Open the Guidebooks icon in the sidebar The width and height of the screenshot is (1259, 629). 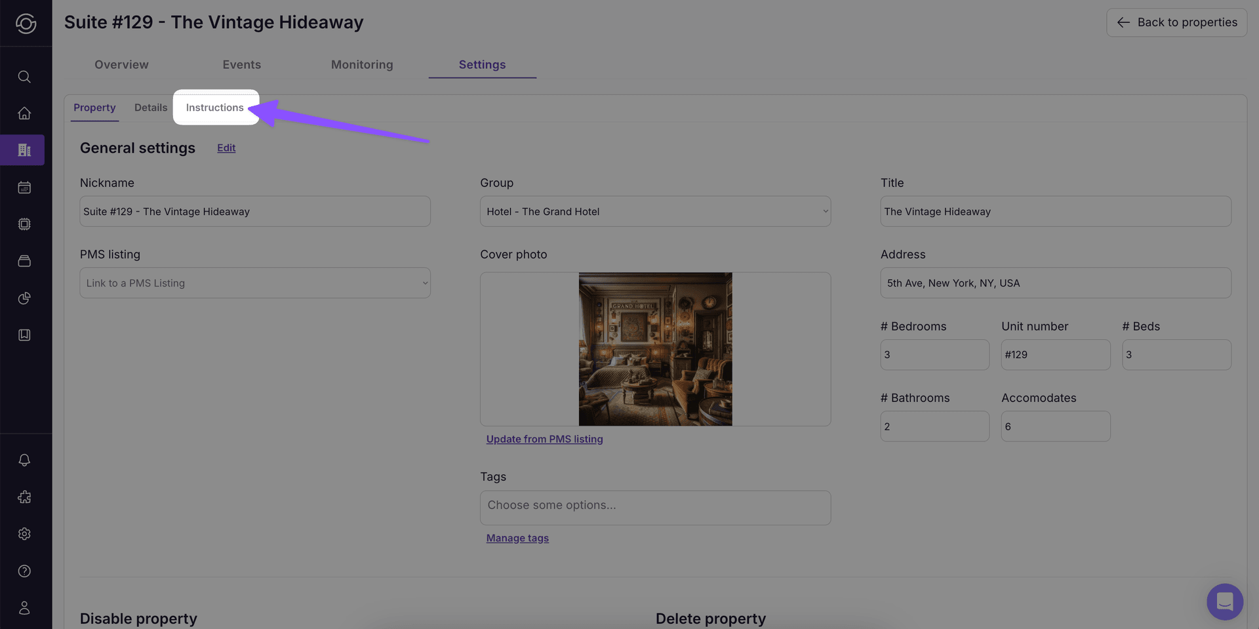(x=24, y=335)
